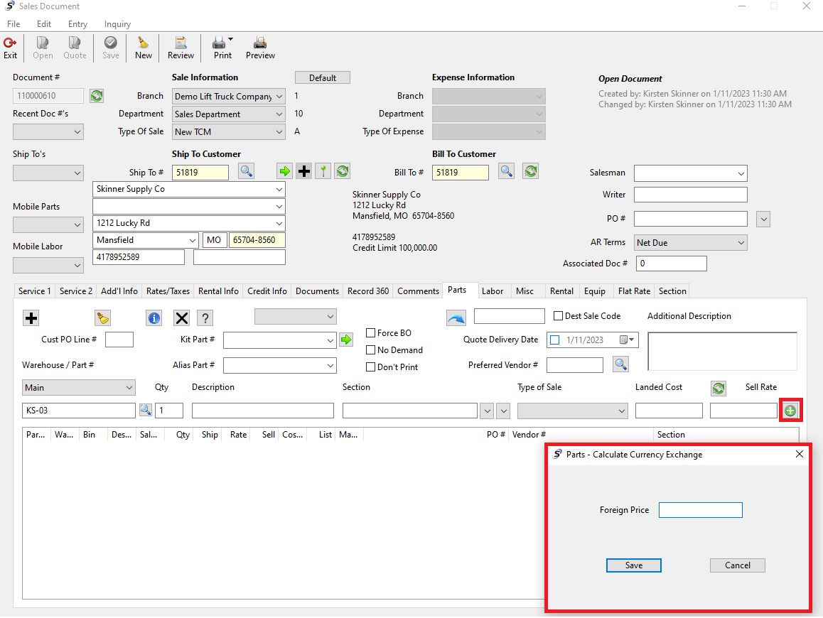Refresh Landed Cost green icon
Image resolution: width=823 pixels, height=618 pixels.
pos(719,389)
